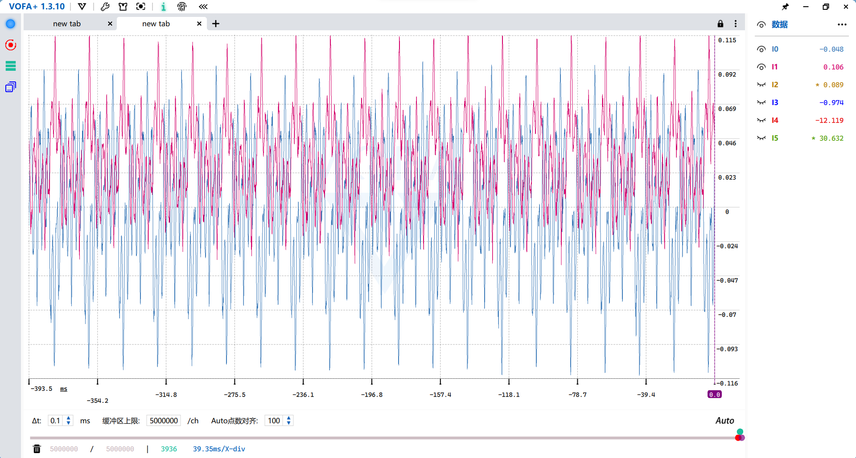Click the fingerprint icon
This screenshot has width=856, height=458.
[x=181, y=7]
